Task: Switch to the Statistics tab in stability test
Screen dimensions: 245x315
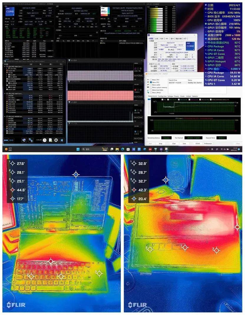Action: (195, 96)
